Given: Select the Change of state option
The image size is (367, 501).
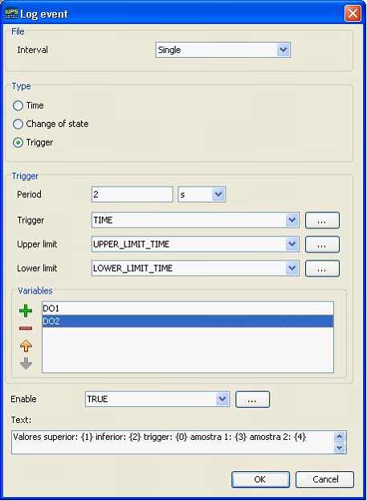Looking at the screenshot, I should (x=18, y=124).
